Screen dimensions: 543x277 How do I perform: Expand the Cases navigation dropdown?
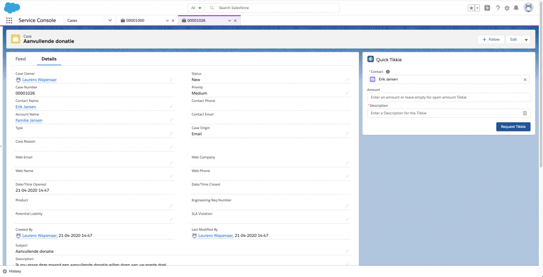110,20
